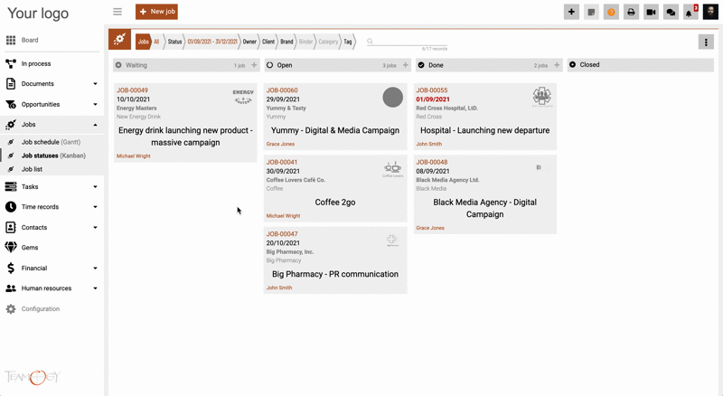Open job link JOB-00060
723x396 pixels.
[x=282, y=90]
